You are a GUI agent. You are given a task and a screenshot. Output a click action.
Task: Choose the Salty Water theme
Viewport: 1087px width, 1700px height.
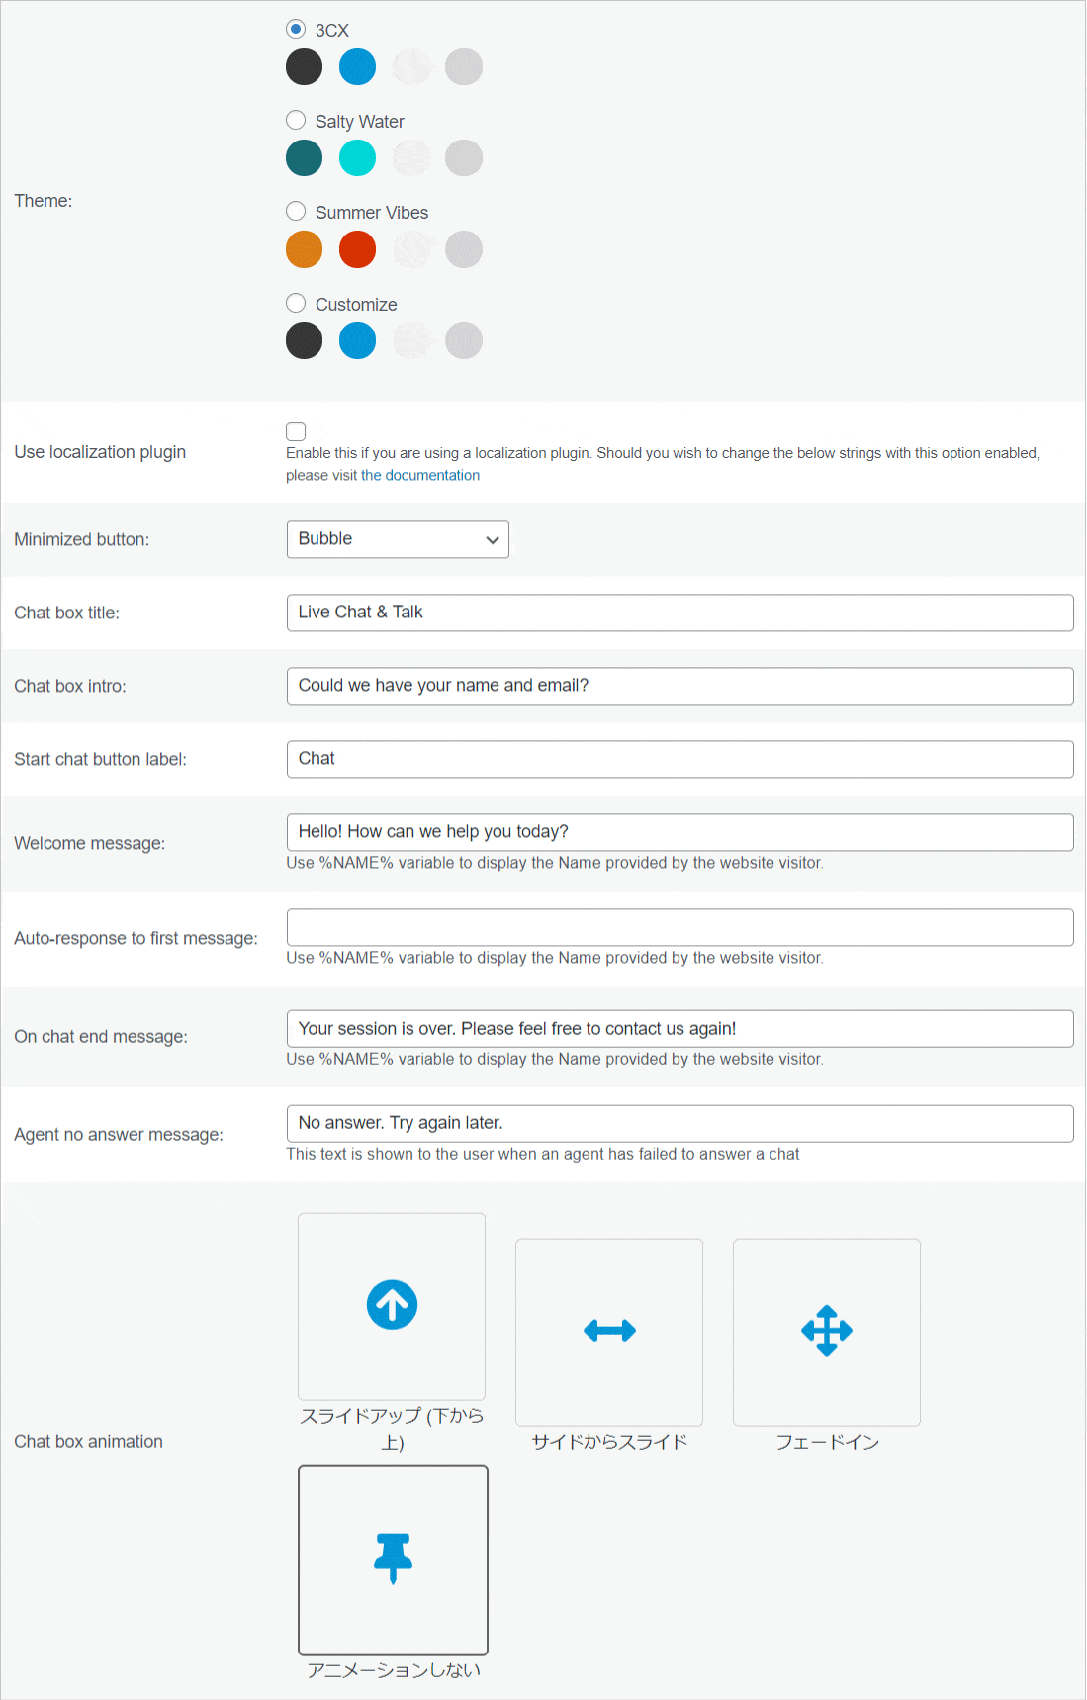pyautogui.click(x=296, y=120)
